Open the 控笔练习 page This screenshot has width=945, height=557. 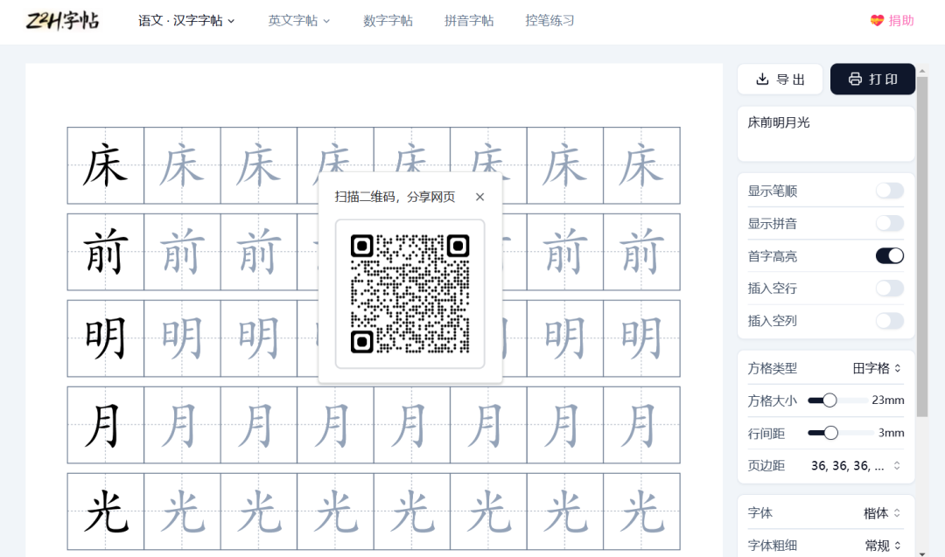point(549,19)
